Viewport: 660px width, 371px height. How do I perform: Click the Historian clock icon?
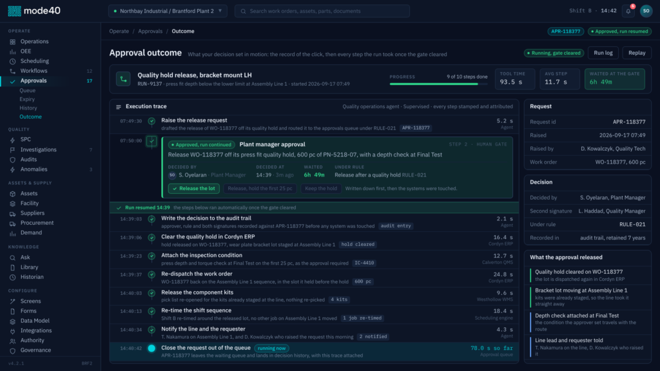13,277
